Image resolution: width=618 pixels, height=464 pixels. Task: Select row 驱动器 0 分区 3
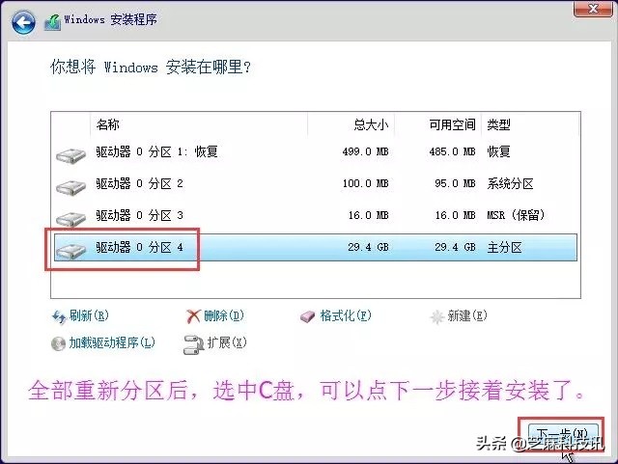point(316,215)
